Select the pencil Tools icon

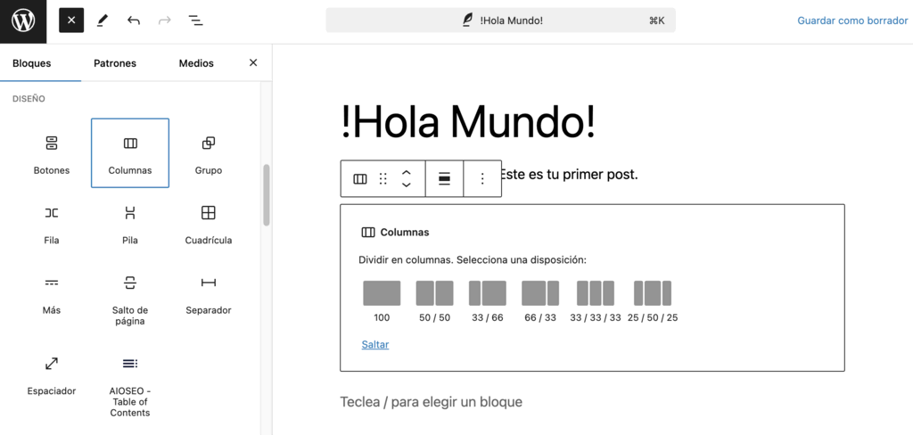[103, 21]
